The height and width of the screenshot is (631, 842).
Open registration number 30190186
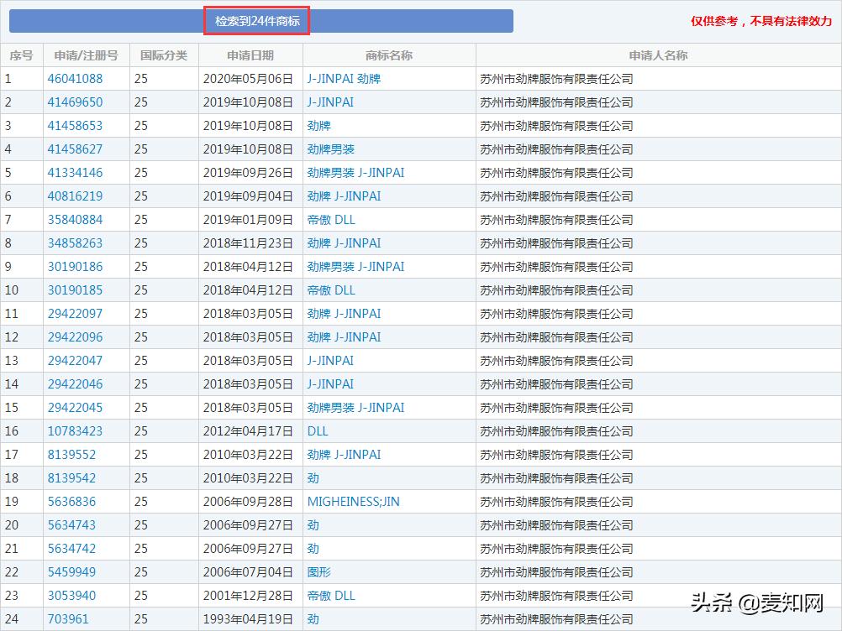point(75,267)
